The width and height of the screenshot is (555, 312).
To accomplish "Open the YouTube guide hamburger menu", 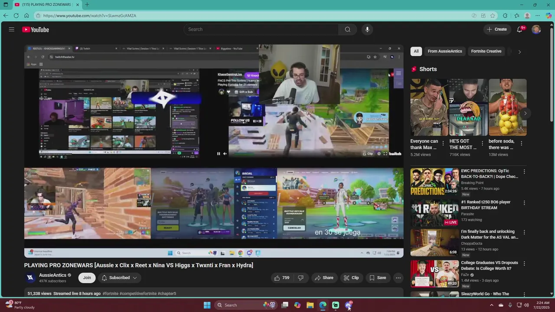I will pyautogui.click(x=12, y=29).
